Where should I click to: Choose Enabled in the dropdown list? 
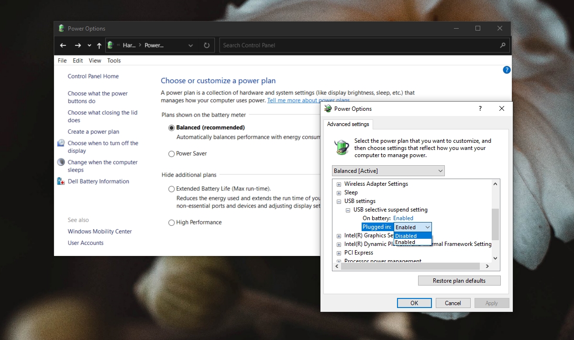(x=413, y=242)
